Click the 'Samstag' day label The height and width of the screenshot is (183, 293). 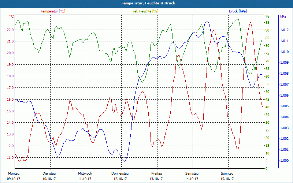192,173
